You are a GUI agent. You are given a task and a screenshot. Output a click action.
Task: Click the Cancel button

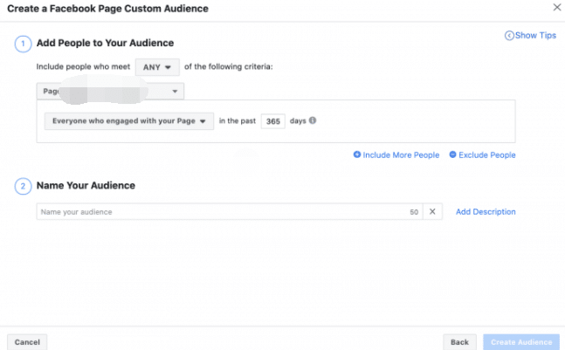[27, 342]
